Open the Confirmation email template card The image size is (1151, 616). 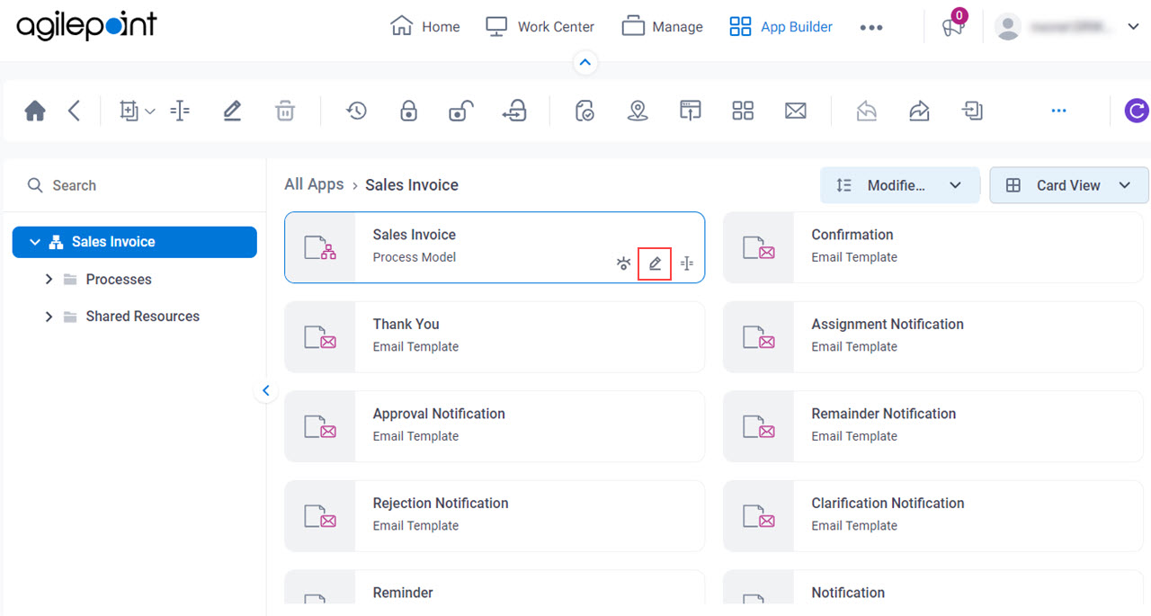pos(933,247)
